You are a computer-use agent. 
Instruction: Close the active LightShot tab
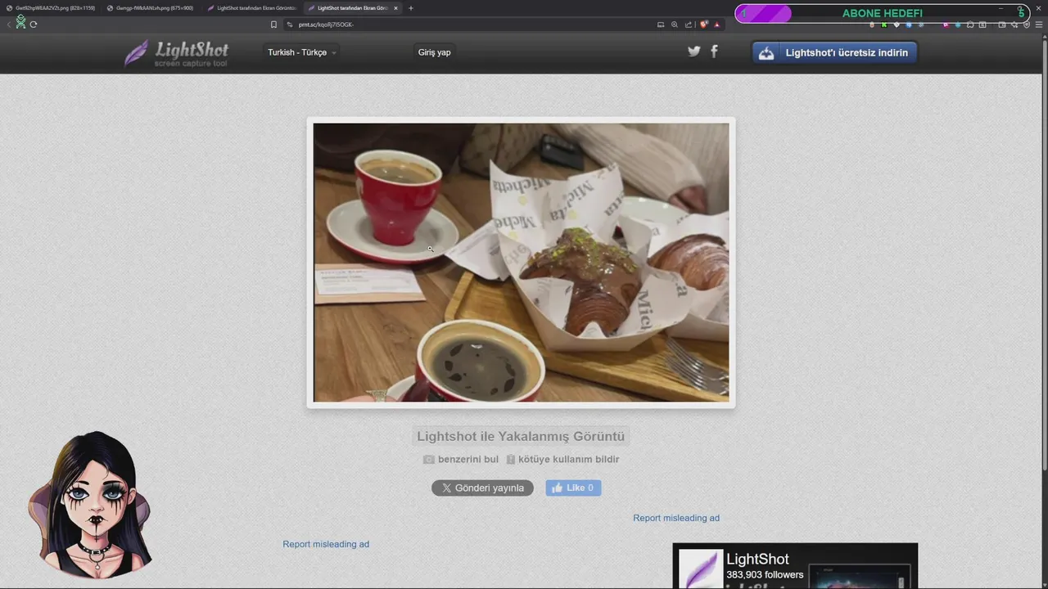coord(396,8)
